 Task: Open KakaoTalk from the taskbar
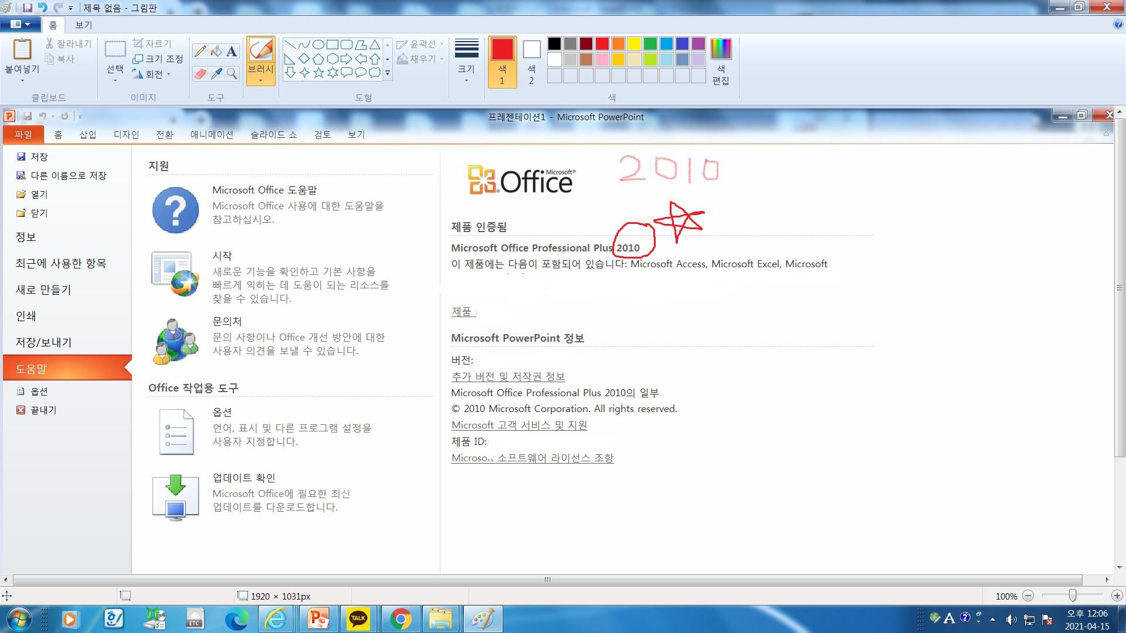[358, 619]
